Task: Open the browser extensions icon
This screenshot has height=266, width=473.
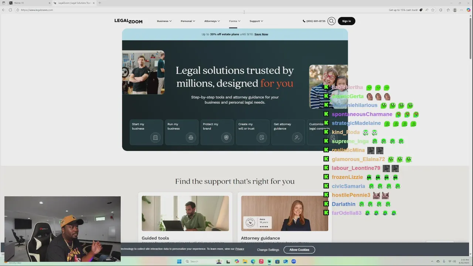Action: 440,10
